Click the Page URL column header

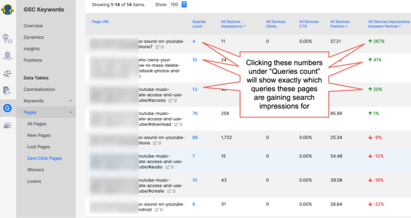point(101,22)
